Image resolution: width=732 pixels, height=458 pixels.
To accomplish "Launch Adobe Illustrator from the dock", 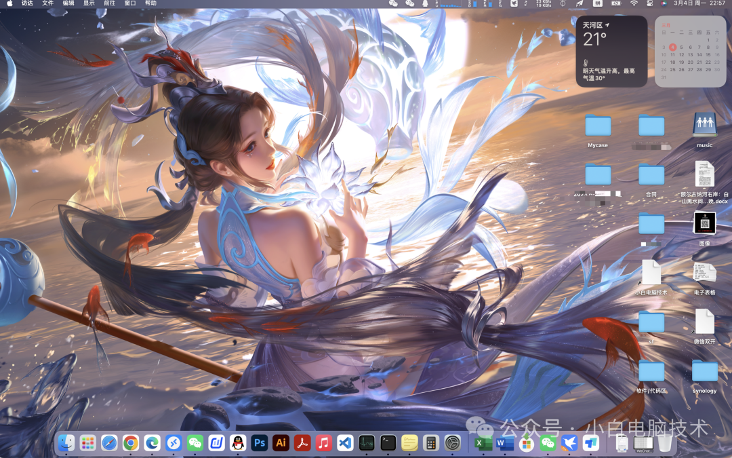I will point(281,442).
